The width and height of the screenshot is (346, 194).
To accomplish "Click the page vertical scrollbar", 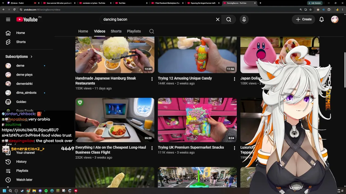I will [345, 70].
